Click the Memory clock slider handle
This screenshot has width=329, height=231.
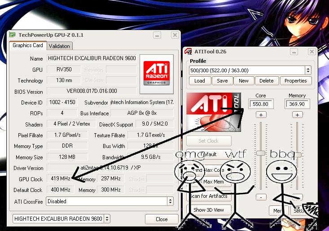(298, 155)
